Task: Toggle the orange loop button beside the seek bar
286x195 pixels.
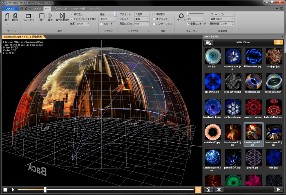Action: pos(198,190)
